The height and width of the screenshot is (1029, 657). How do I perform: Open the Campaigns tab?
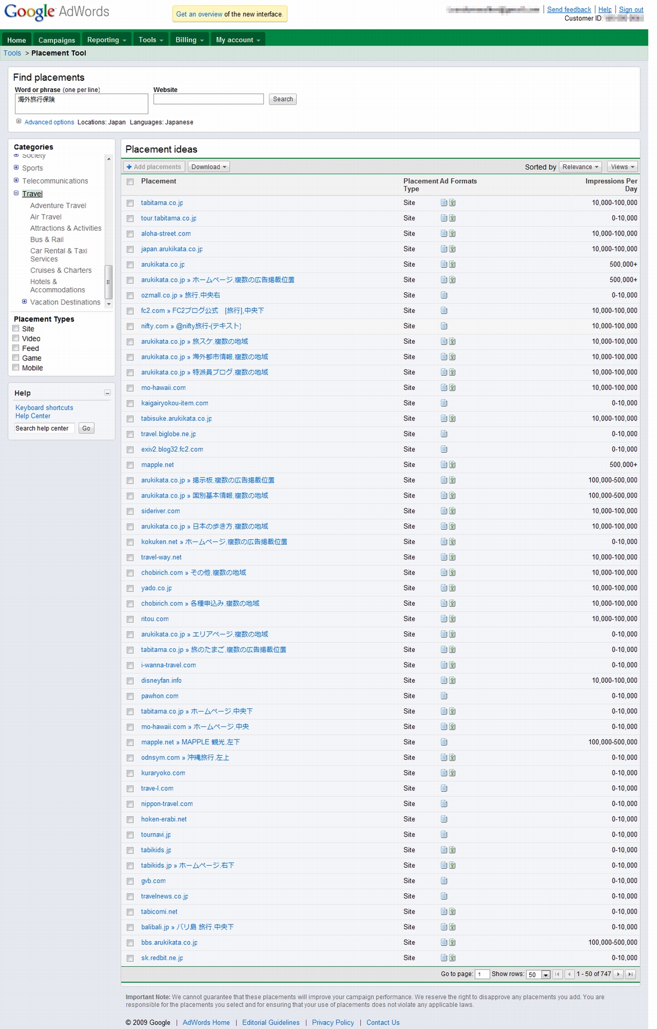57,40
